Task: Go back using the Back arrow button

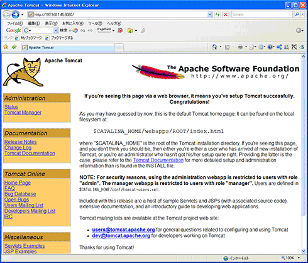Action: (7, 14)
